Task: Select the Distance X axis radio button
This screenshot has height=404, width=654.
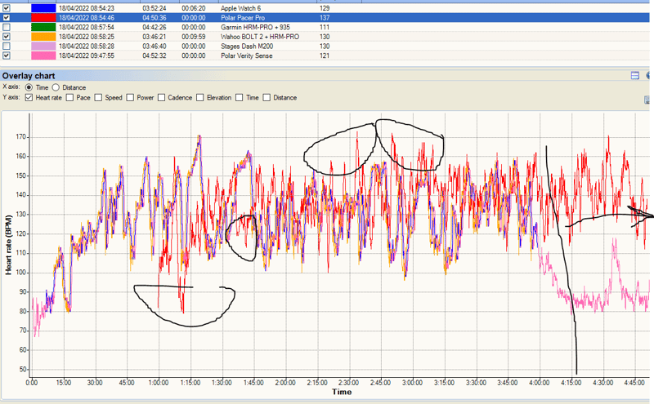Action: point(56,87)
